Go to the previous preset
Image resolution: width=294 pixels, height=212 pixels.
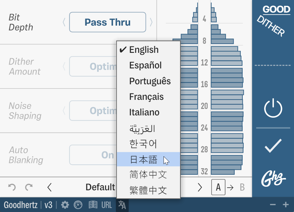[50, 187]
